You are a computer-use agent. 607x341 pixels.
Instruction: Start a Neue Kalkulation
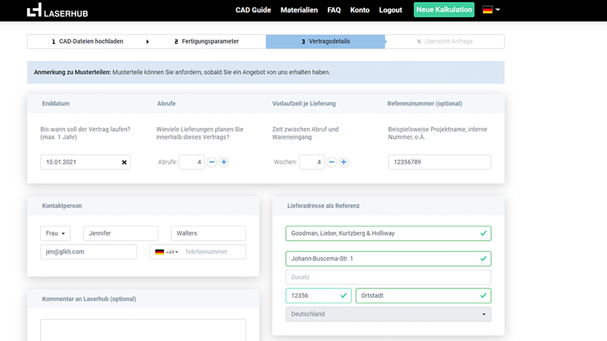[x=444, y=9]
